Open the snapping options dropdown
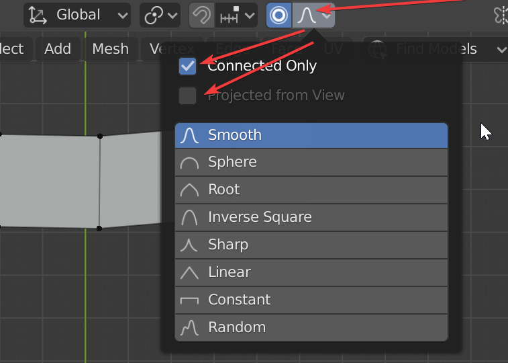 click(x=236, y=15)
